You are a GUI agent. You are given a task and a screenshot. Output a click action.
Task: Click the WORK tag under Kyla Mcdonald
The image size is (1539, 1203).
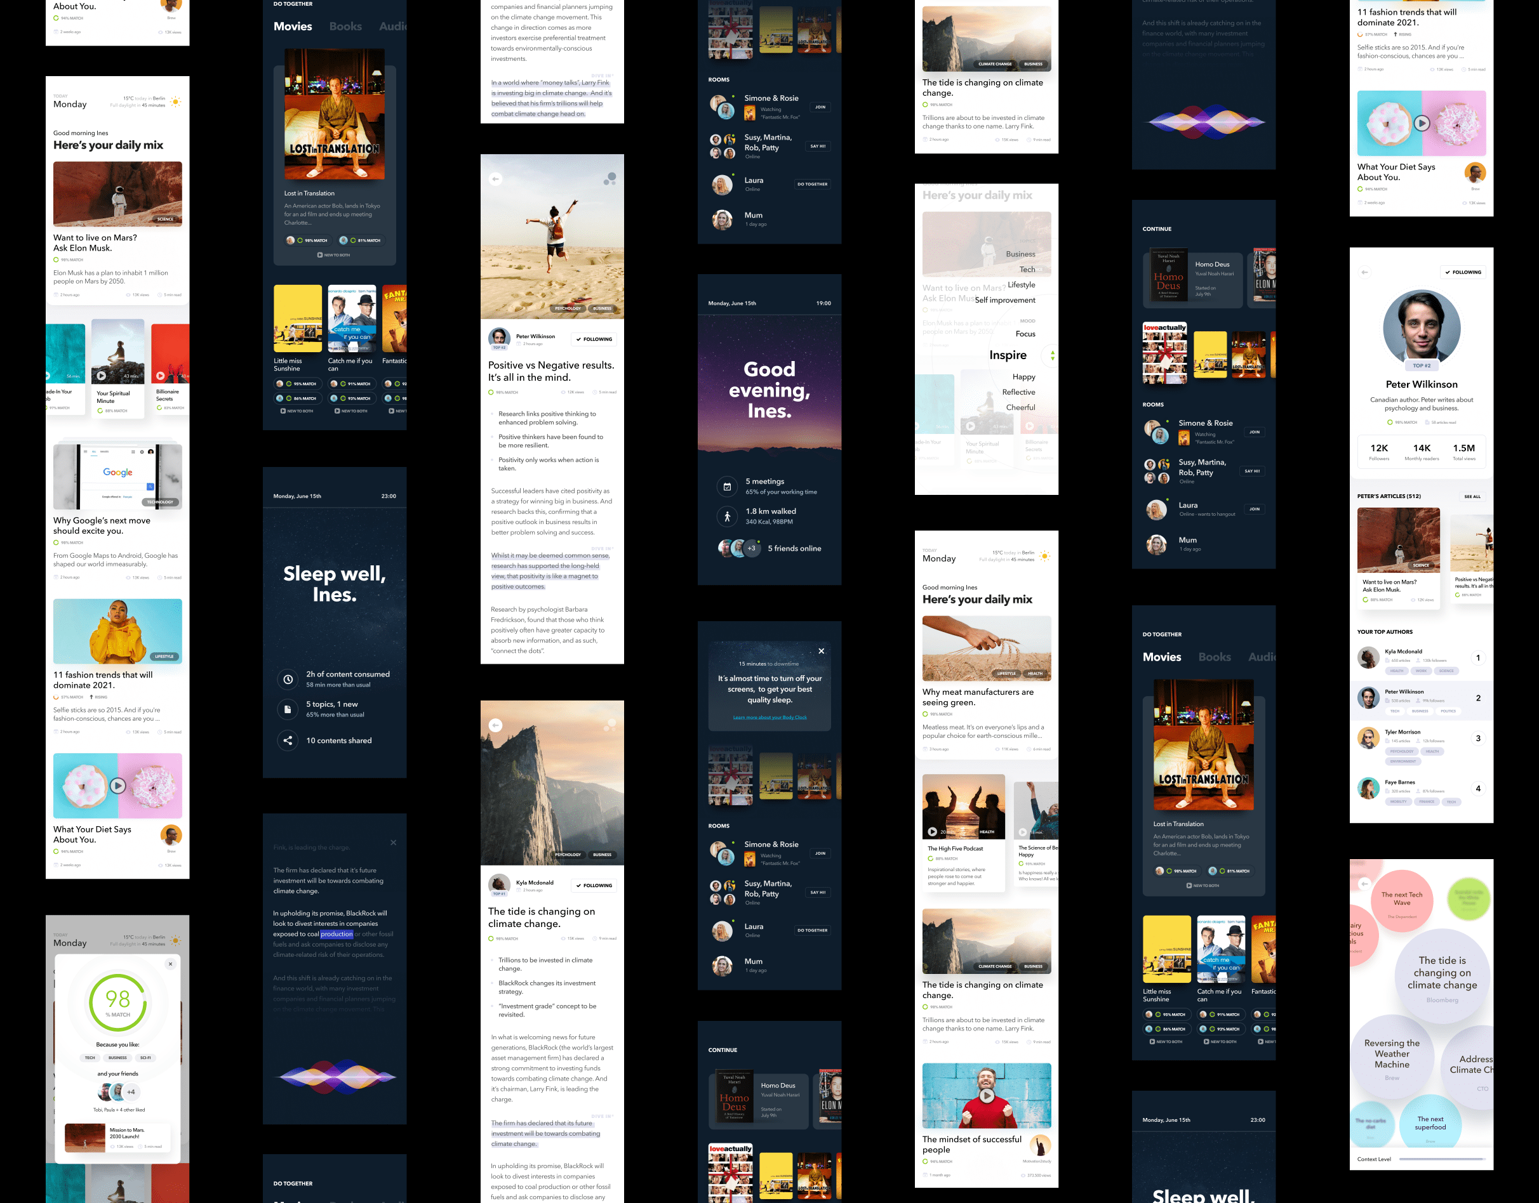[x=1422, y=671]
